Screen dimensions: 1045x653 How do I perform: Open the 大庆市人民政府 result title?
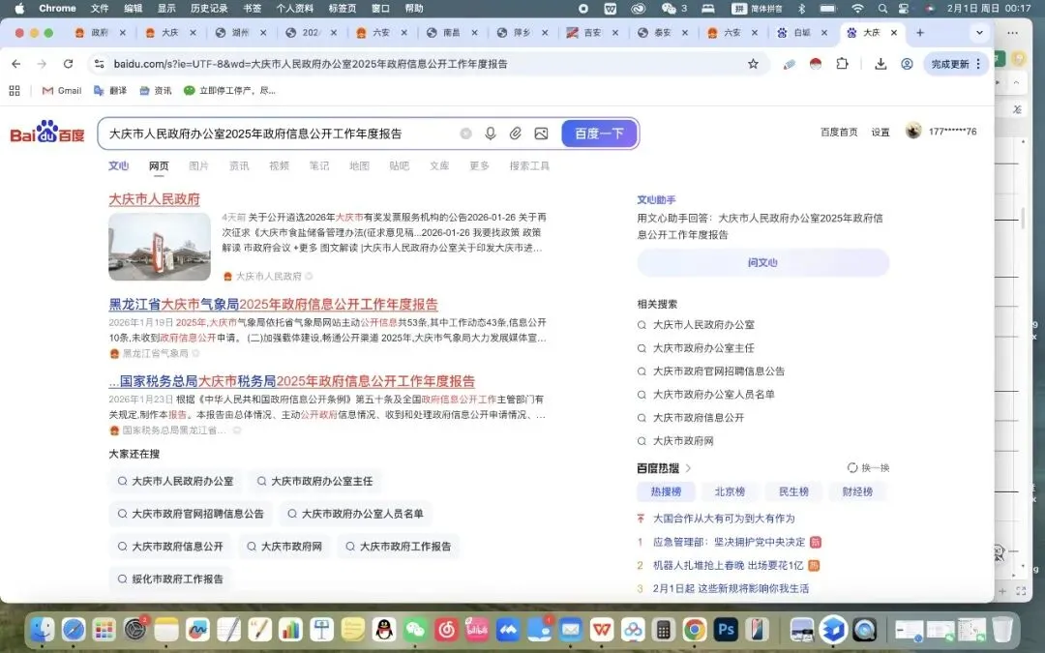pyautogui.click(x=154, y=199)
